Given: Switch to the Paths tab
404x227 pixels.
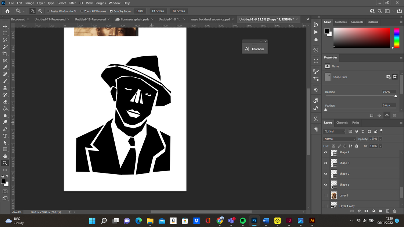Looking at the screenshot, I should (356, 123).
